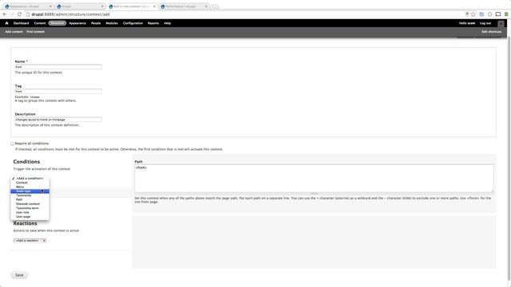Viewport: 511px width, 287px height.
Task: Open the Content admin menu
Action: (x=40, y=23)
